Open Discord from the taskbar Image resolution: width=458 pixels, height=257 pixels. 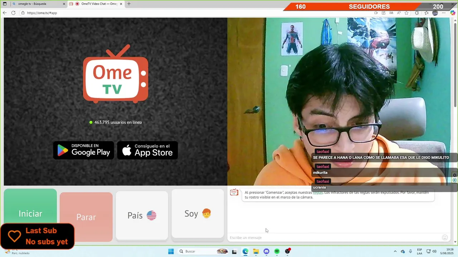pos(266,251)
